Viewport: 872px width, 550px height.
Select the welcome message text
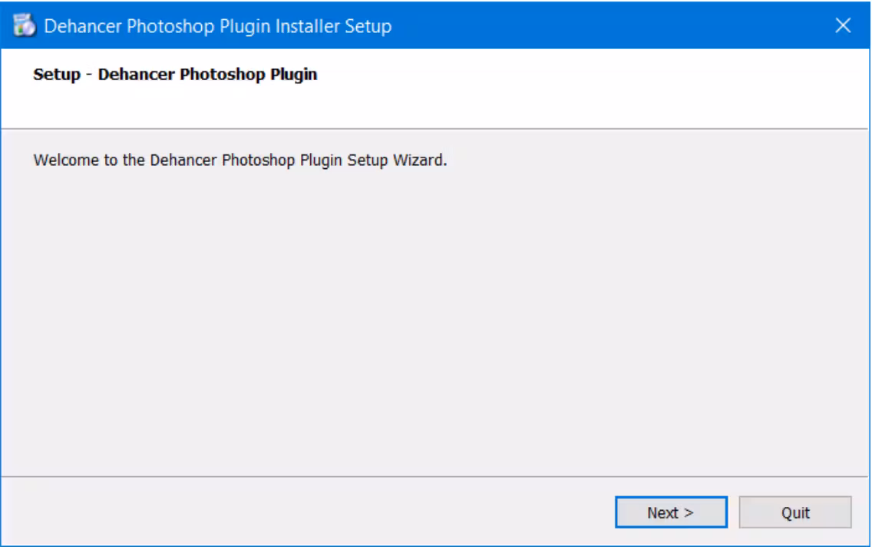pyautogui.click(x=239, y=161)
